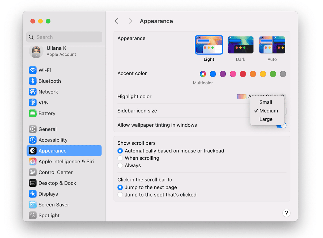The width and height of the screenshot is (323, 238).
Task: Open Wi-Fi settings from sidebar icon
Action: click(x=33, y=70)
